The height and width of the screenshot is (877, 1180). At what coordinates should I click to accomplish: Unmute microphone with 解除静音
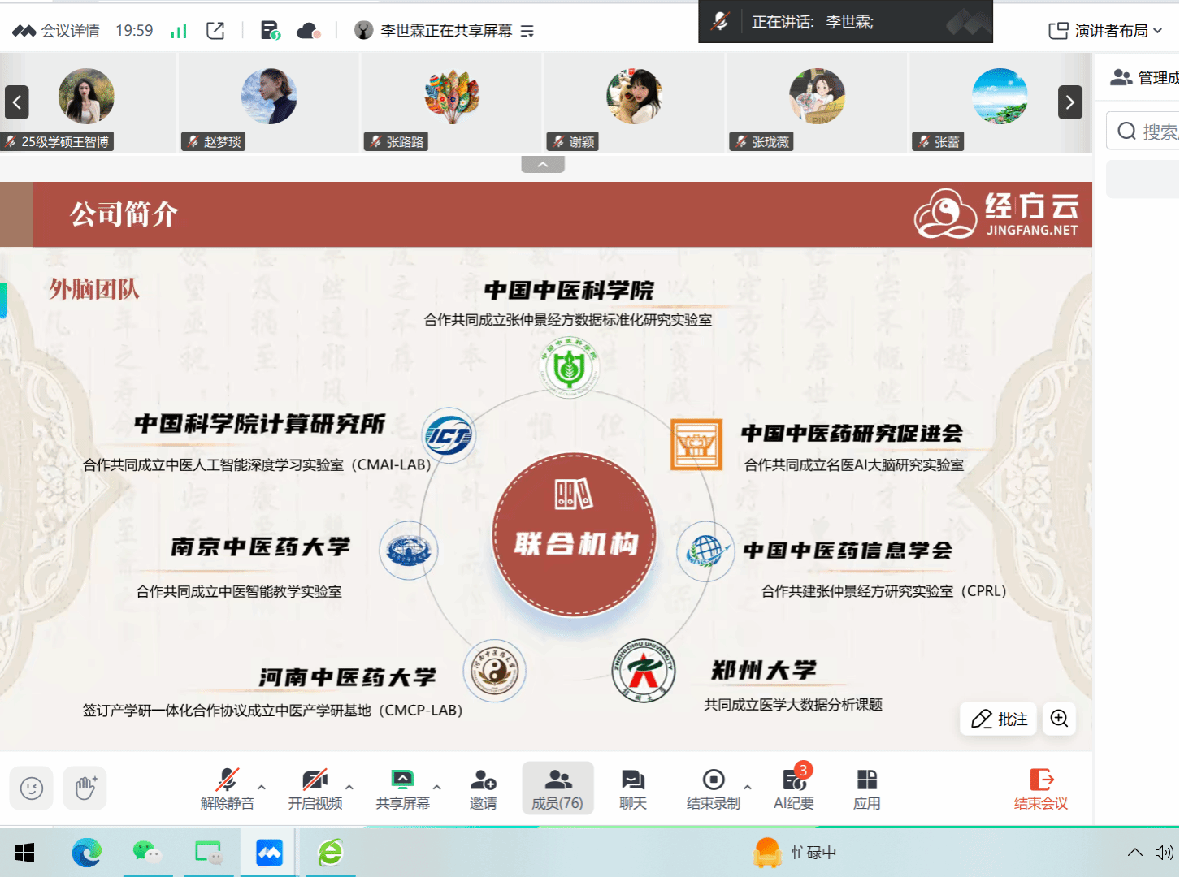pyautogui.click(x=227, y=789)
